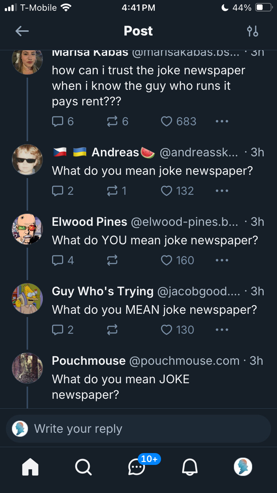Open thread settings sliders icon
This screenshot has width=277, height=493.
253,31
